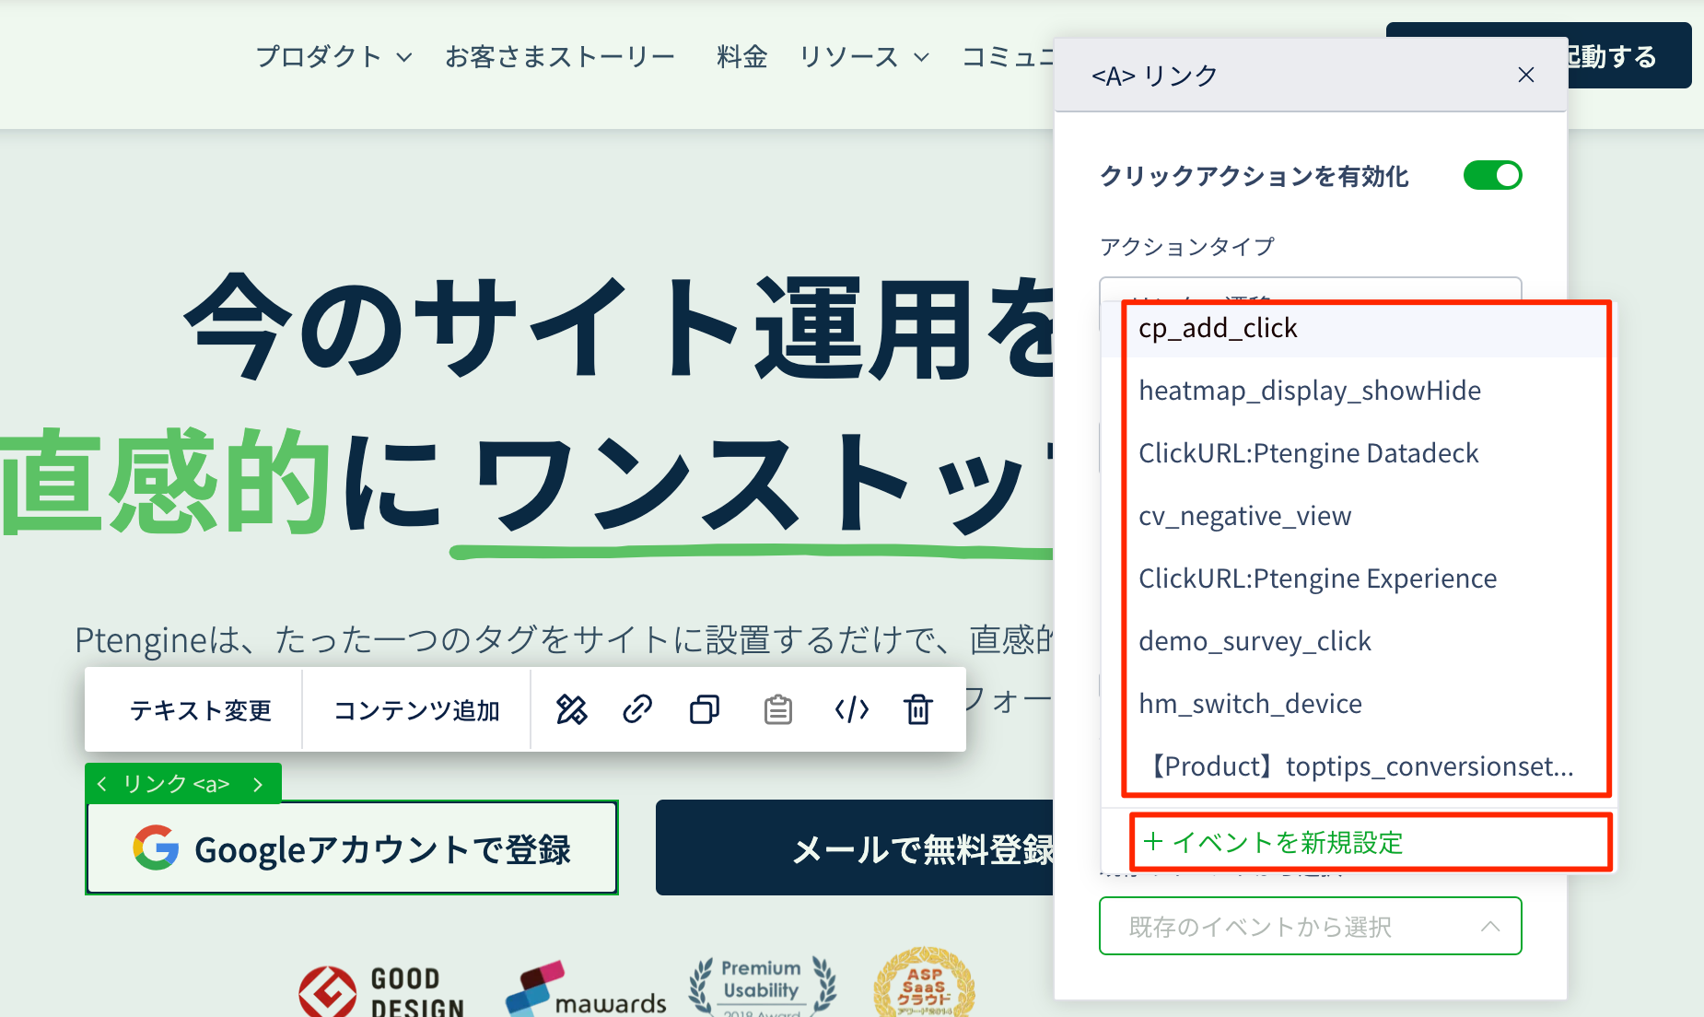Expand the リソース navigation menu

[863, 57]
